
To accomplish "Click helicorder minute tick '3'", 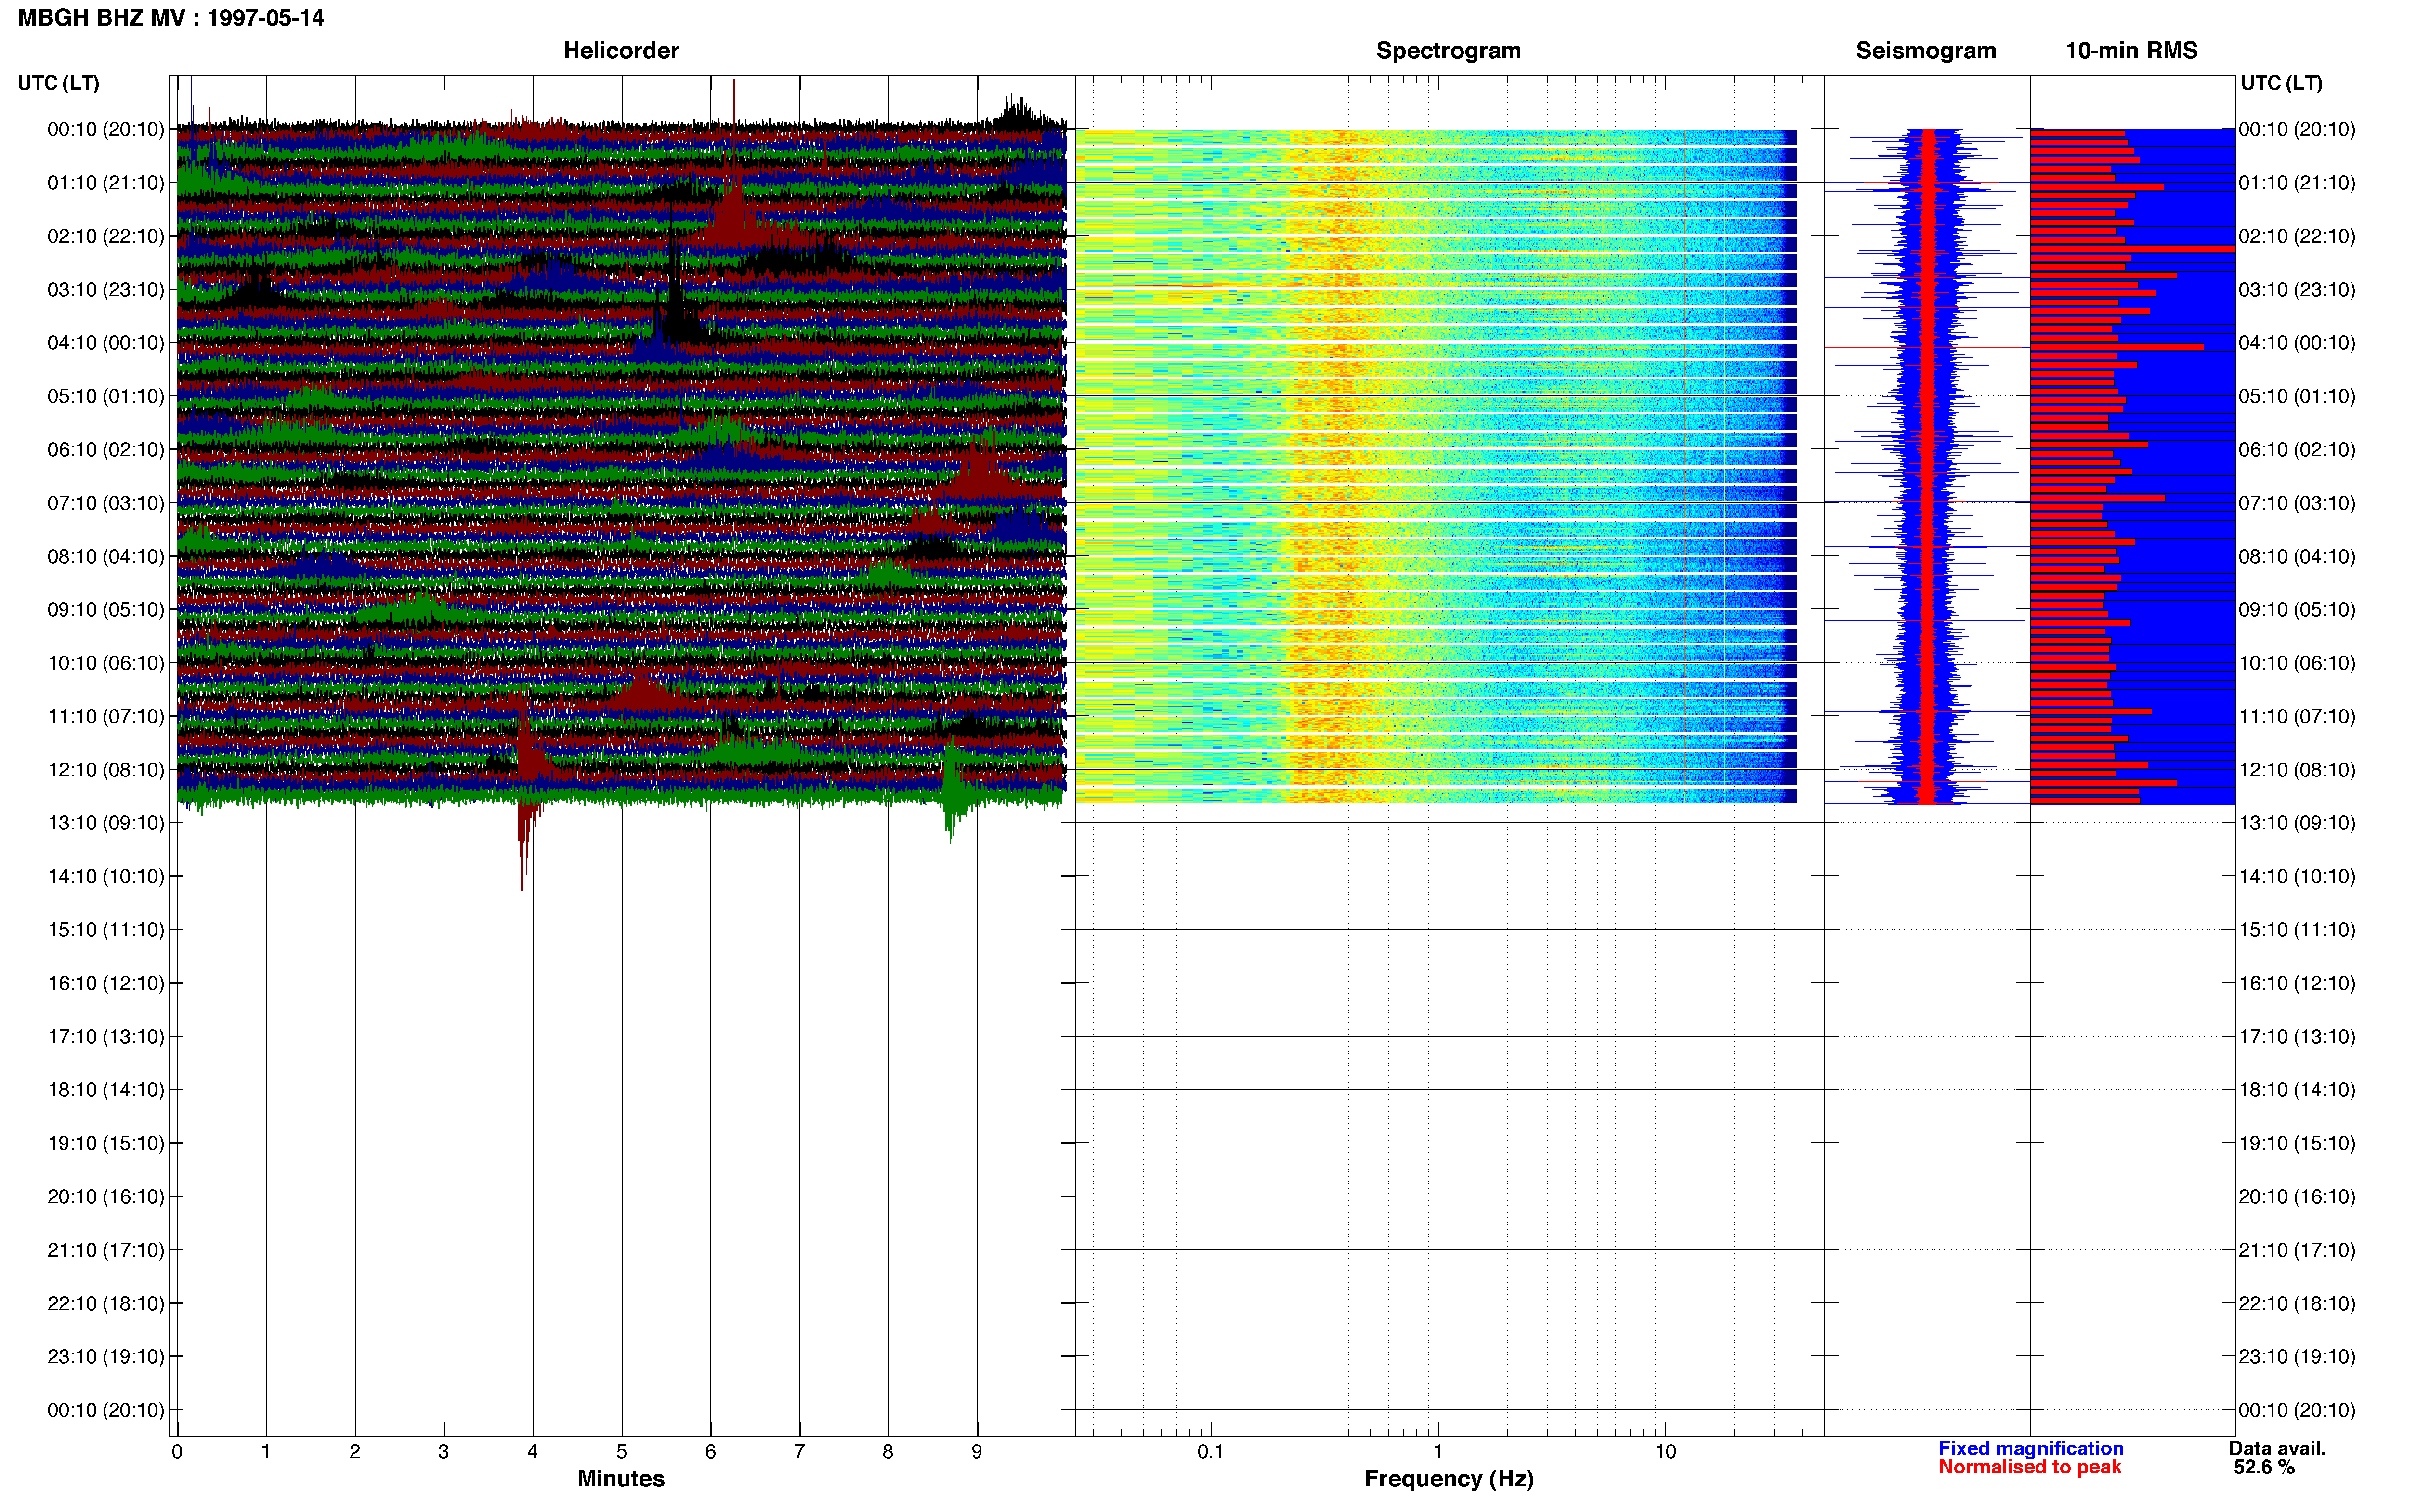I will click(444, 1452).
